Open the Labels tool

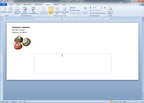[x=10, y=10]
